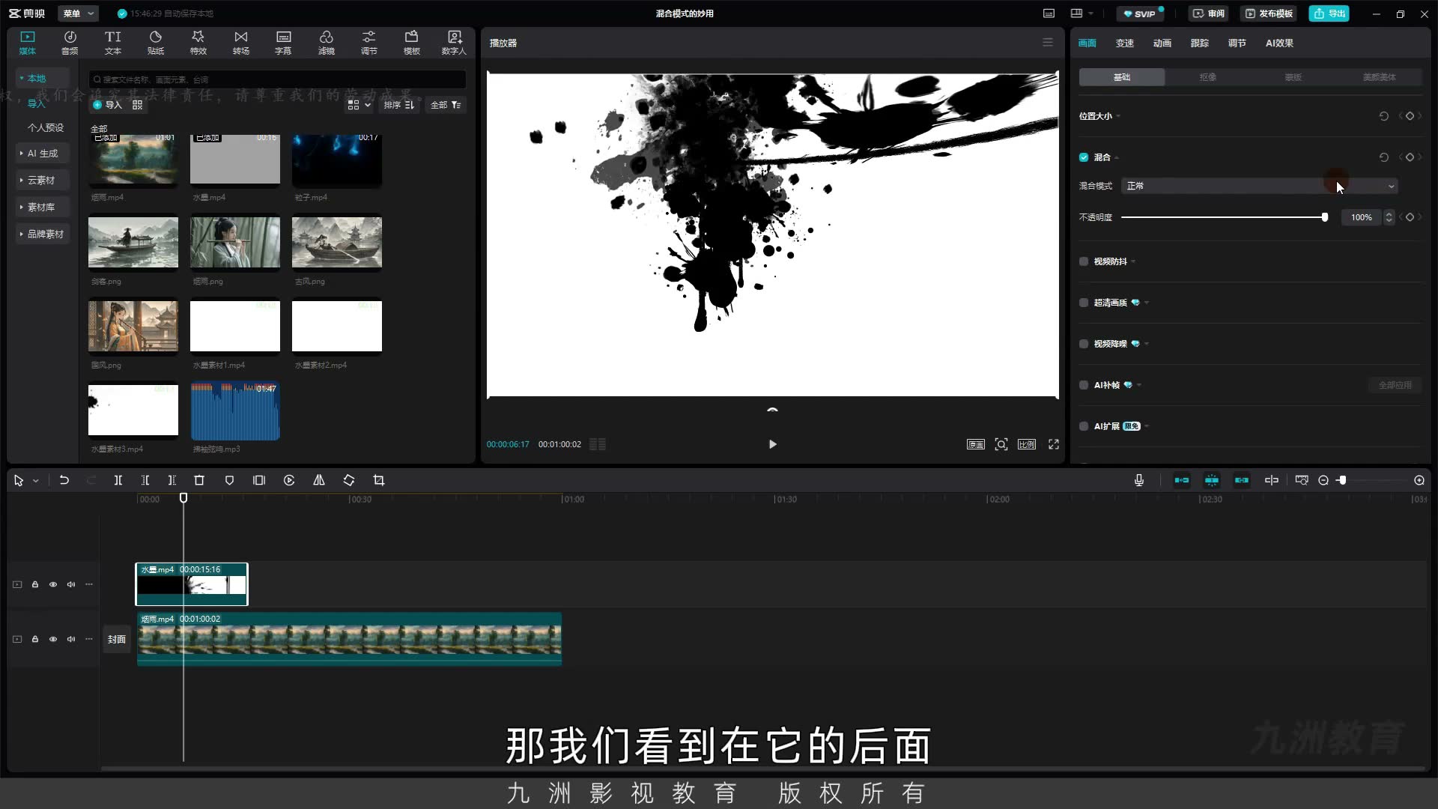Click the split clip tool

point(118,480)
